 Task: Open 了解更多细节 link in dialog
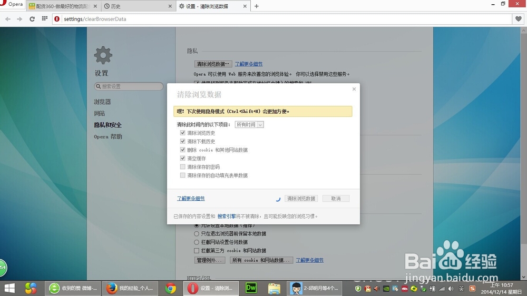(191, 199)
